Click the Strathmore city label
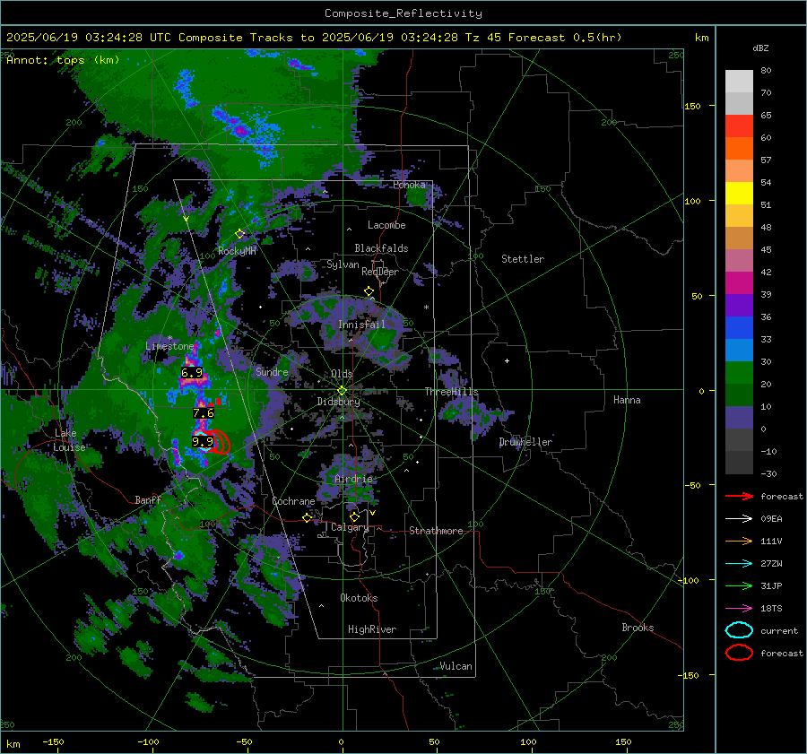 point(436,531)
